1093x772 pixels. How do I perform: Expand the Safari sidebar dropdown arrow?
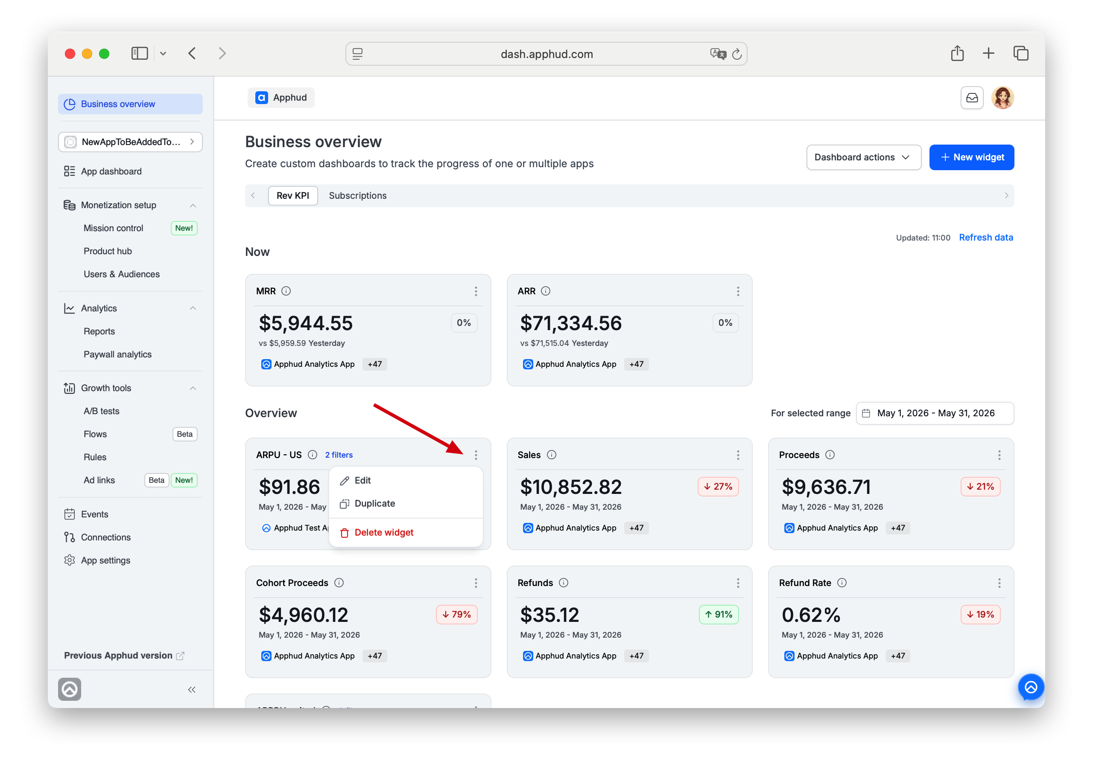point(163,54)
